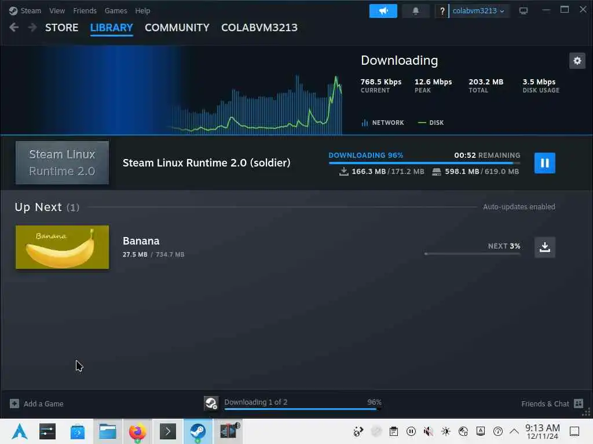Start Banana download now with arrow button
This screenshot has height=444, width=593.
click(544, 247)
